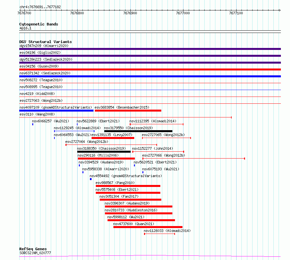The height and width of the screenshot is (260, 290).
Task: Click nsv1112395 (Alsmadi2014) variant line
Action: [x=156, y=124]
